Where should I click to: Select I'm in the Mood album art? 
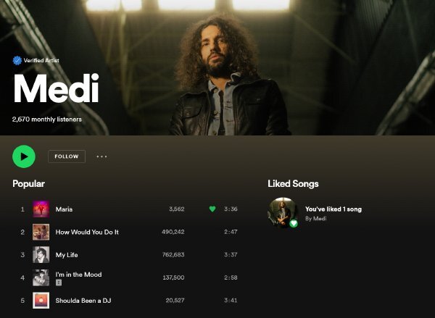(x=41, y=277)
